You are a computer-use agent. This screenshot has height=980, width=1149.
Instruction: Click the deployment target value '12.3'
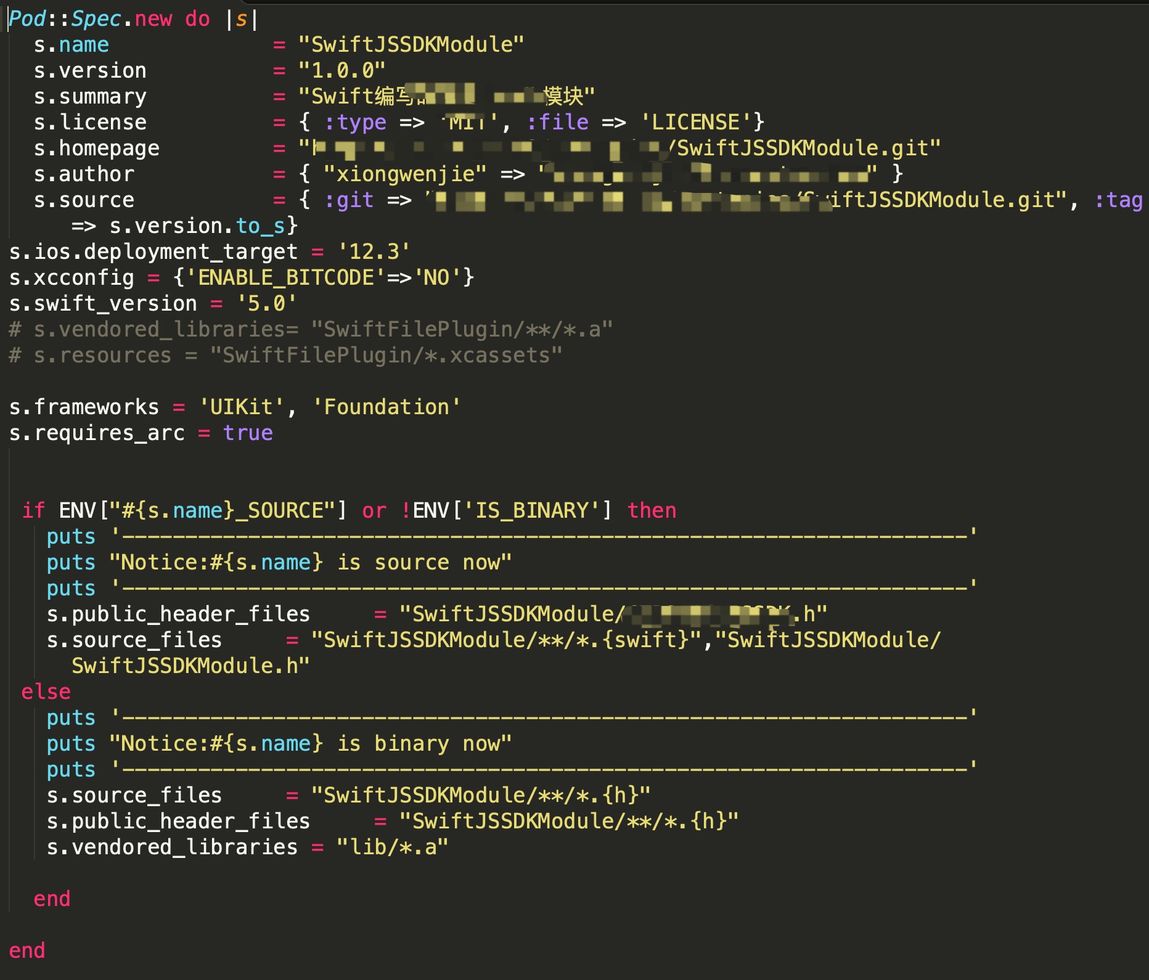coord(374,252)
